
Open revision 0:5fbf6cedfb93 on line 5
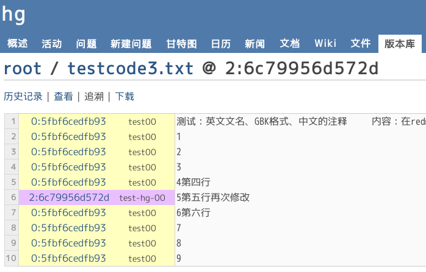pos(68,182)
